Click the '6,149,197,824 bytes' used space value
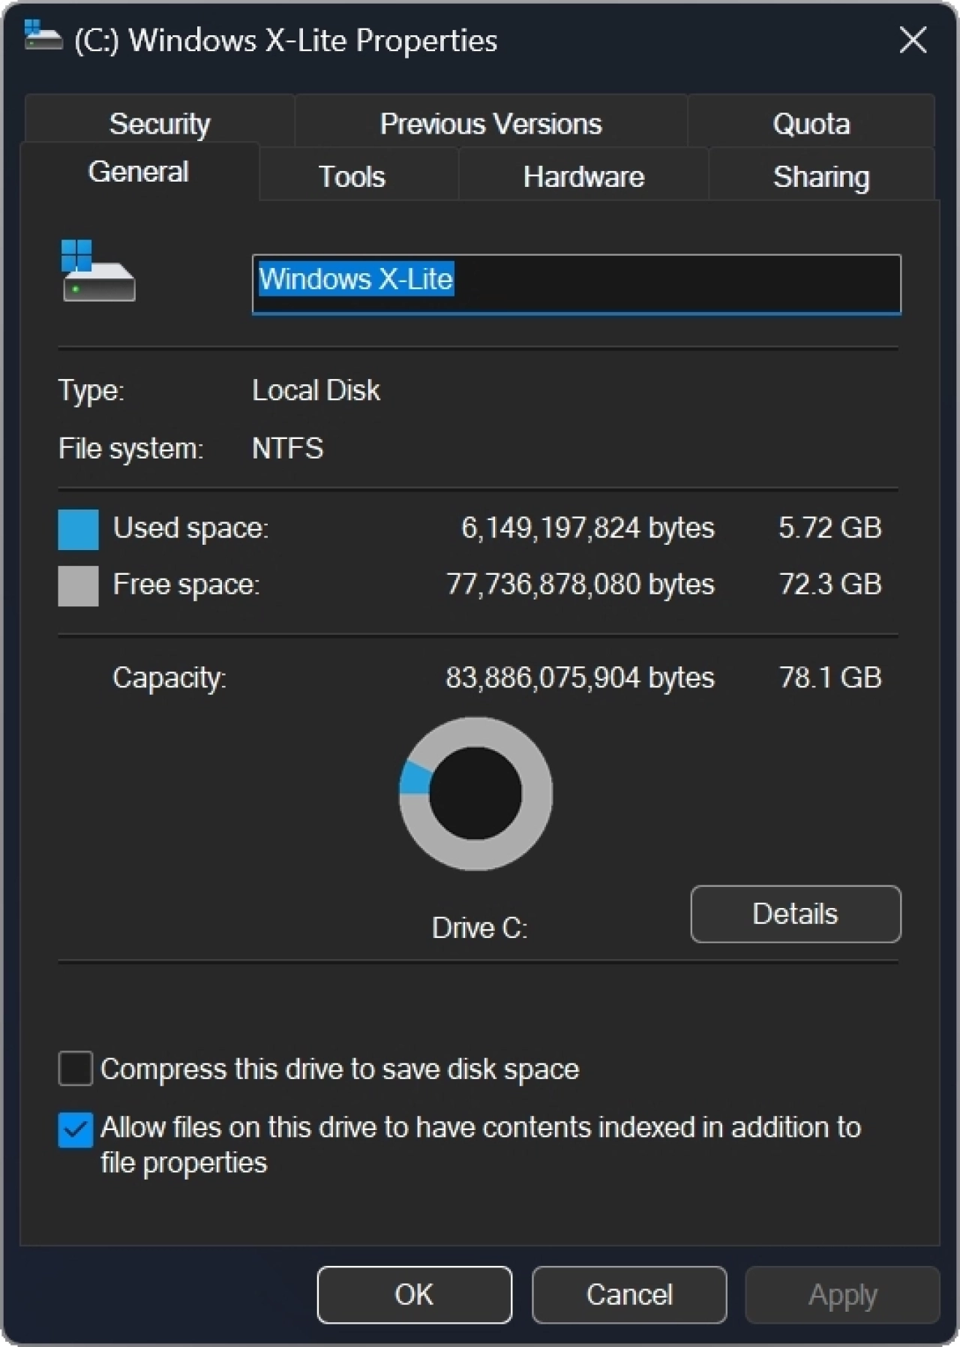Image resolution: width=960 pixels, height=1347 pixels. coord(587,528)
